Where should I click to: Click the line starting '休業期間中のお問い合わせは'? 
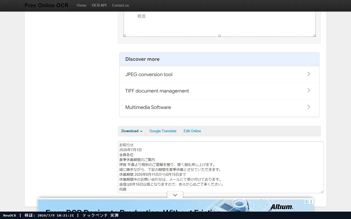click(170, 179)
